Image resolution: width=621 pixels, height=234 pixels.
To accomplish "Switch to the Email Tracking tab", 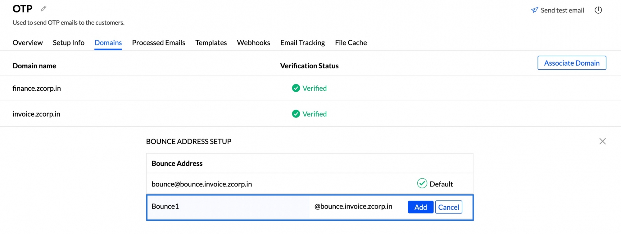I will coord(303,43).
